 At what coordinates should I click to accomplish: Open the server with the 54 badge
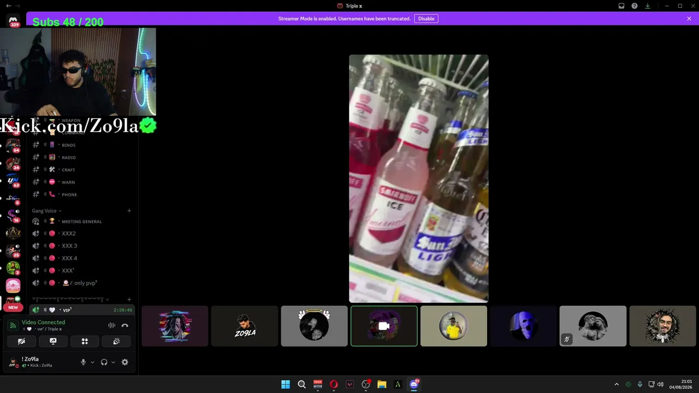point(13,146)
